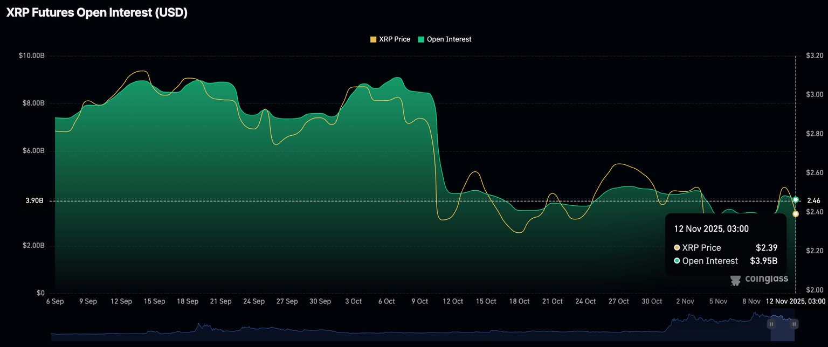Viewport: 828px width, 347px height.
Task: Click the $3.95B value in the tooltip
Action: pos(763,261)
